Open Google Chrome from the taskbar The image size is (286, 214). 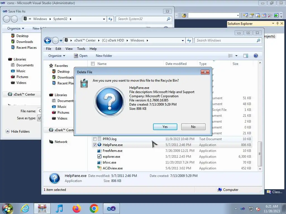(94, 208)
